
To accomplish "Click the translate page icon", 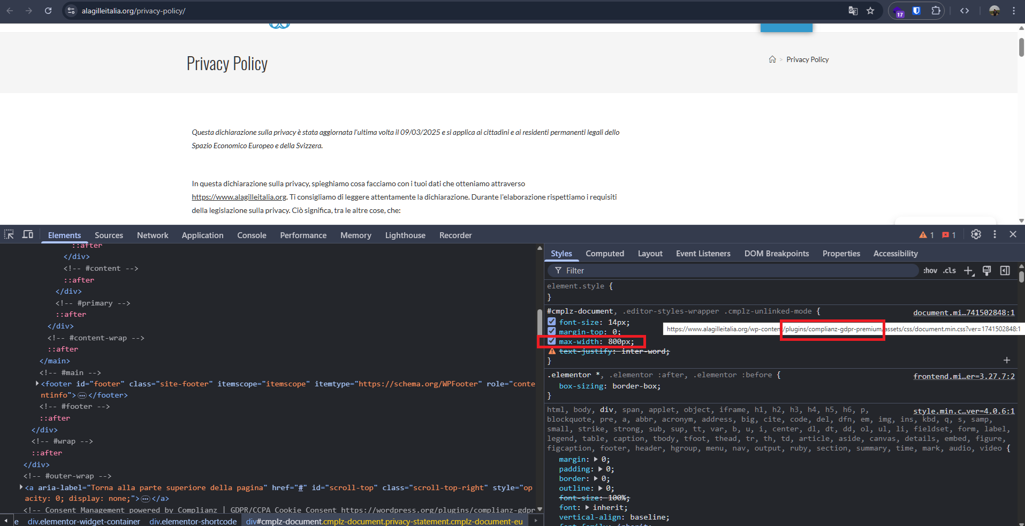I will click(853, 11).
